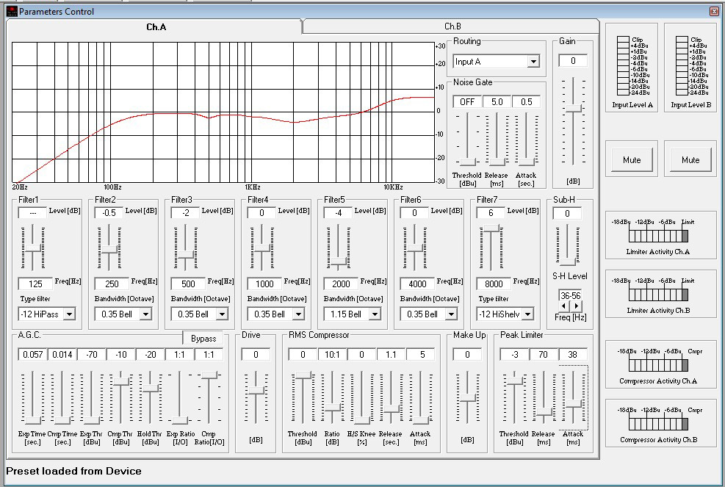Mute Input Level B channel
Viewport: 725px width, 487px height.
point(690,160)
